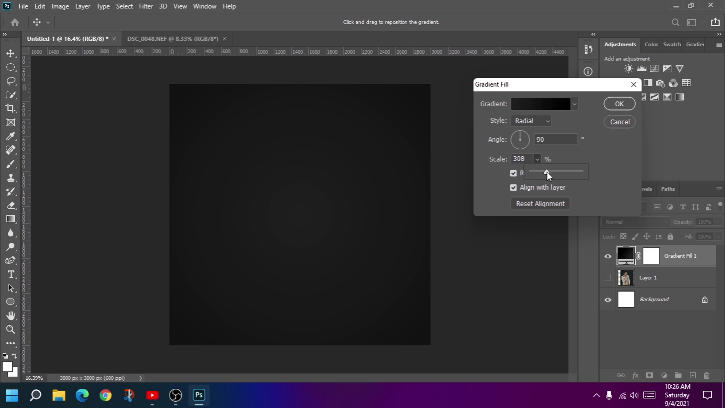725x408 pixels.
Task: Click the add layer style fx icon
Action: pos(635,376)
